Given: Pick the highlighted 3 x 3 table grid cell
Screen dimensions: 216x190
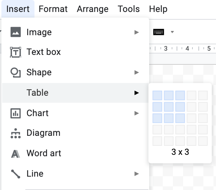Looking at the screenshot, I should point(180,118).
